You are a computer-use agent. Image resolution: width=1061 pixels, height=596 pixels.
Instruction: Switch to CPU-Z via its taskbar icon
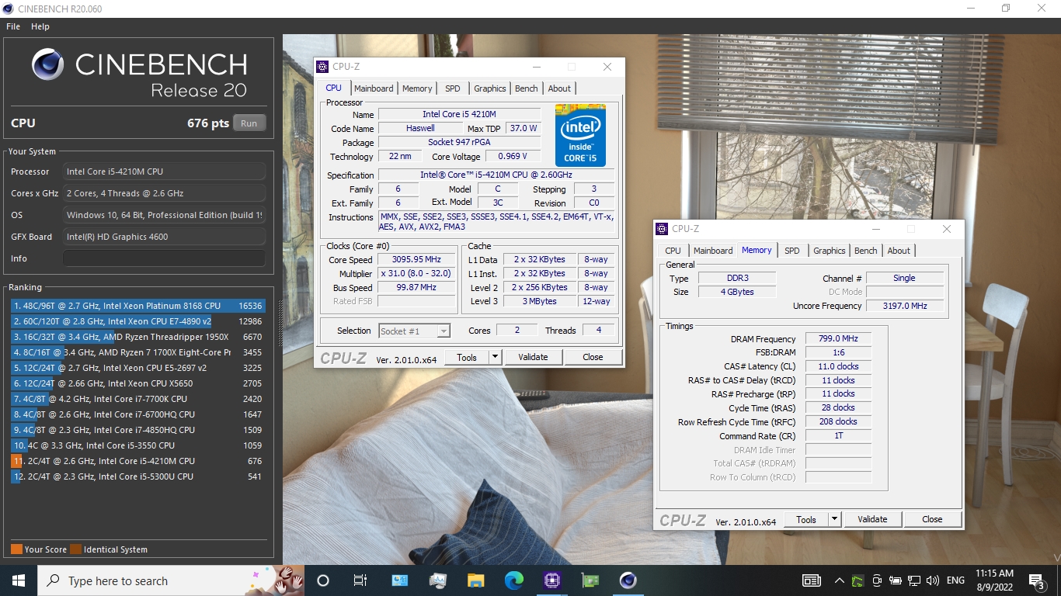click(x=552, y=580)
